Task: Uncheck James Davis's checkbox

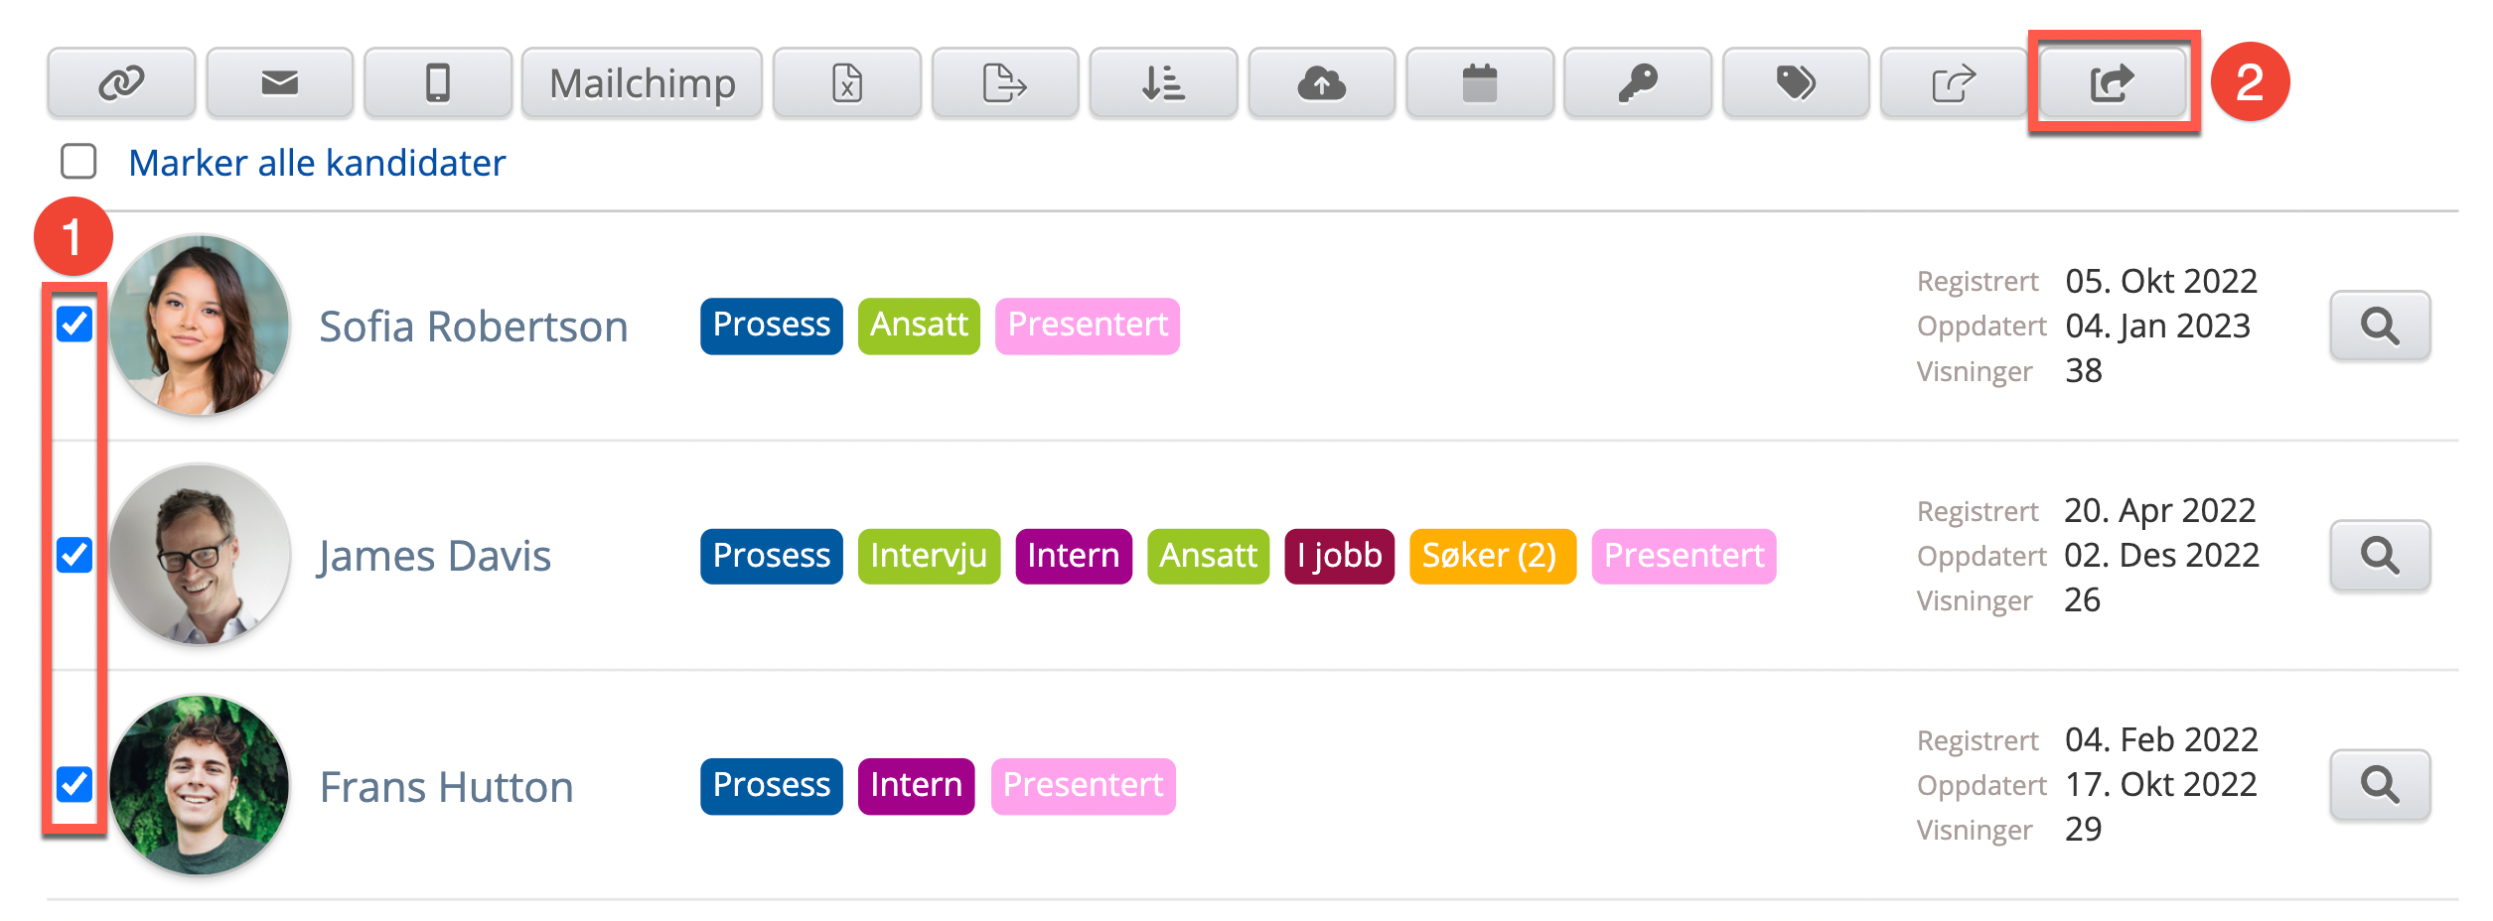Action: point(74,555)
